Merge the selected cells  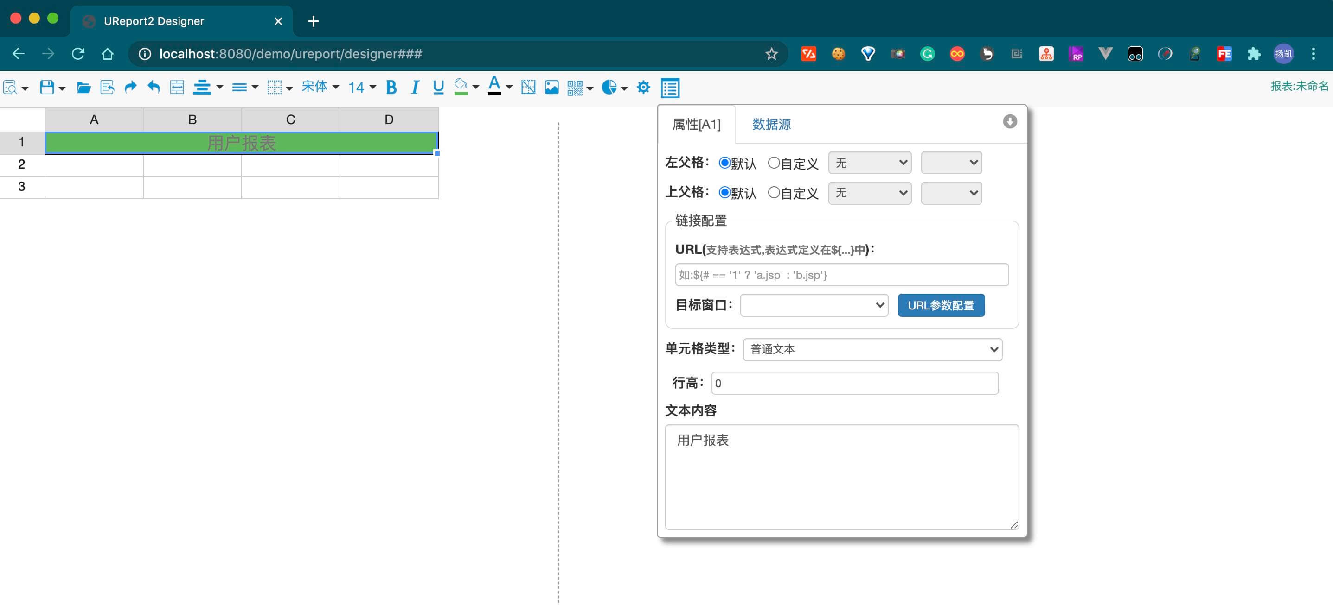(176, 87)
